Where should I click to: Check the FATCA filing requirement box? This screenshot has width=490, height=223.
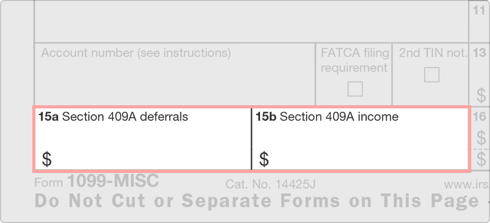(355, 89)
